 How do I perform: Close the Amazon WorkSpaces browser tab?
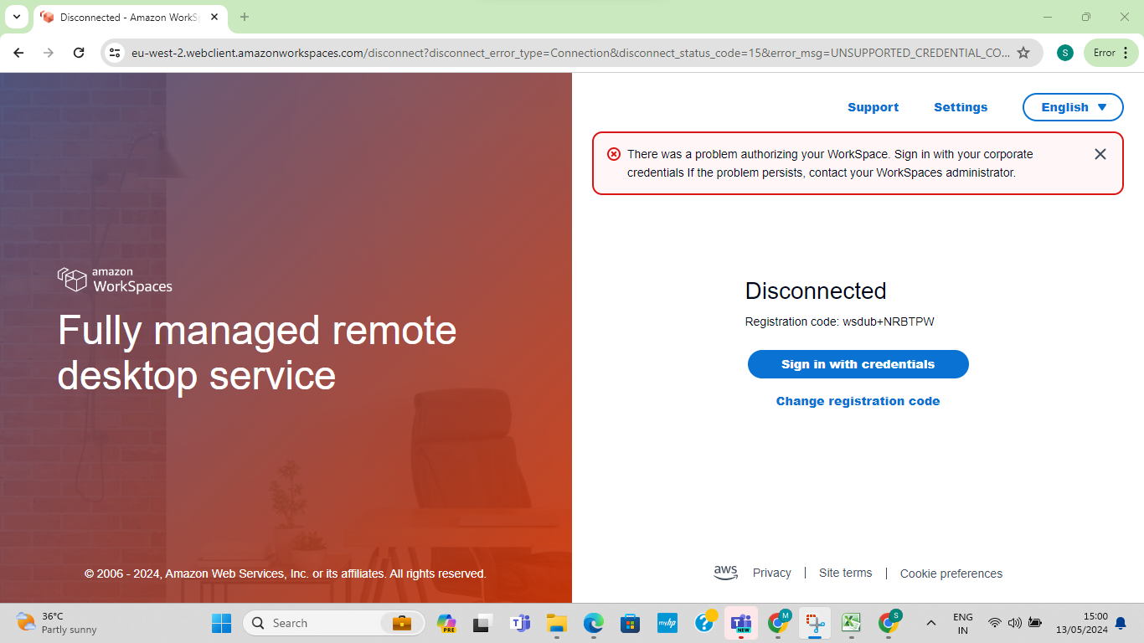(214, 17)
